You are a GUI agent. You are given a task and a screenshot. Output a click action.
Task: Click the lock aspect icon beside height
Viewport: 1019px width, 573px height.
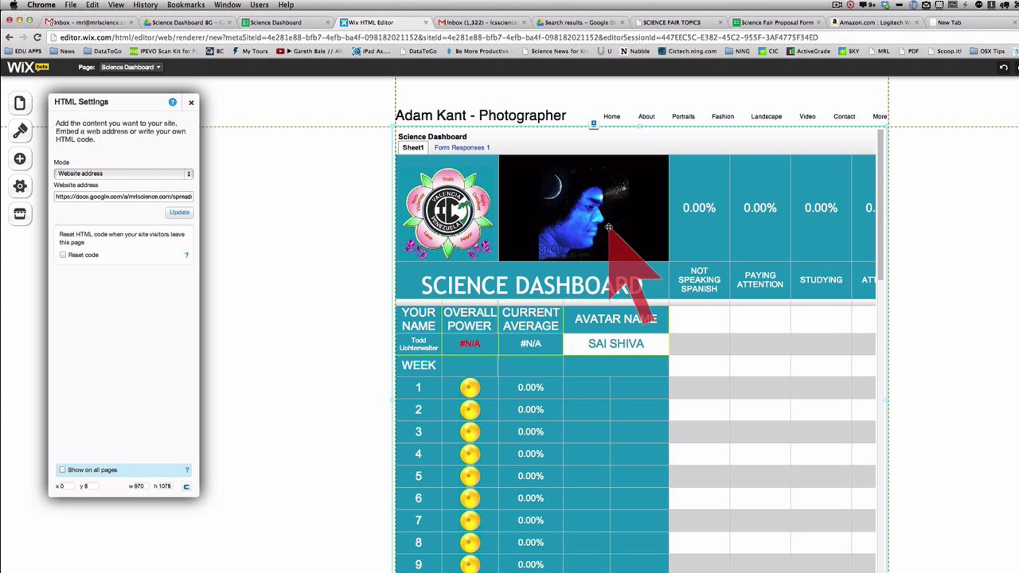(186, 487)
